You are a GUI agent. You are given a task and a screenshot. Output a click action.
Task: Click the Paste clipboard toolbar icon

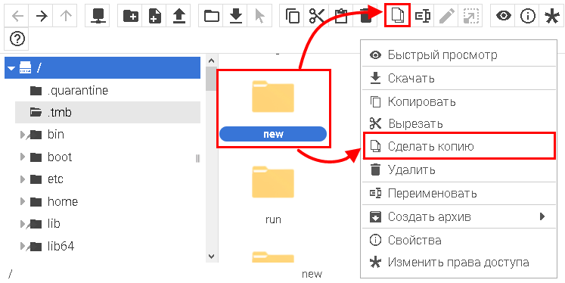click(x=340, y=16)
